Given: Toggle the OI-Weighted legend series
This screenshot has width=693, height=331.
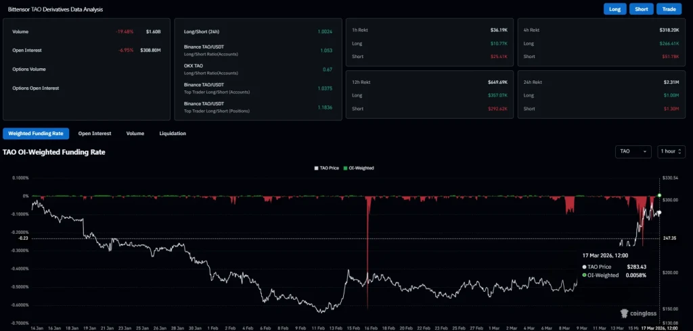Looking at the screenshot, I should (359, 168).
